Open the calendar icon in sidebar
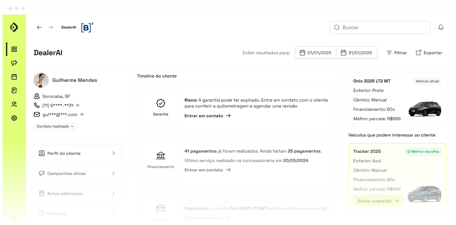 (x=14, y=77)
